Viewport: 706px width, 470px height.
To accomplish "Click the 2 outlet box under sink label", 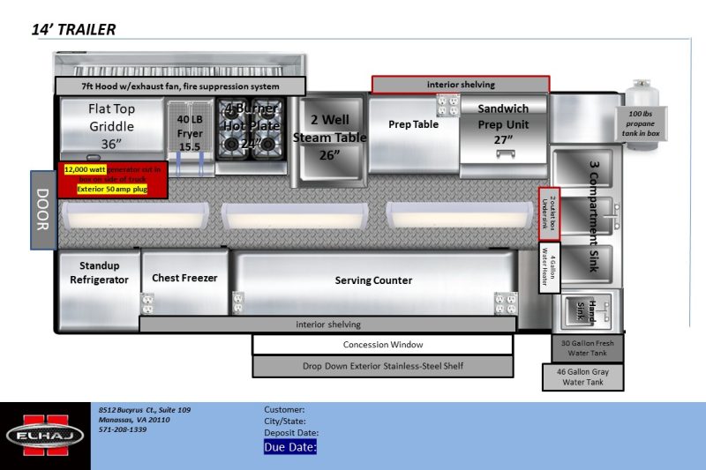I will tap(549, 214).
